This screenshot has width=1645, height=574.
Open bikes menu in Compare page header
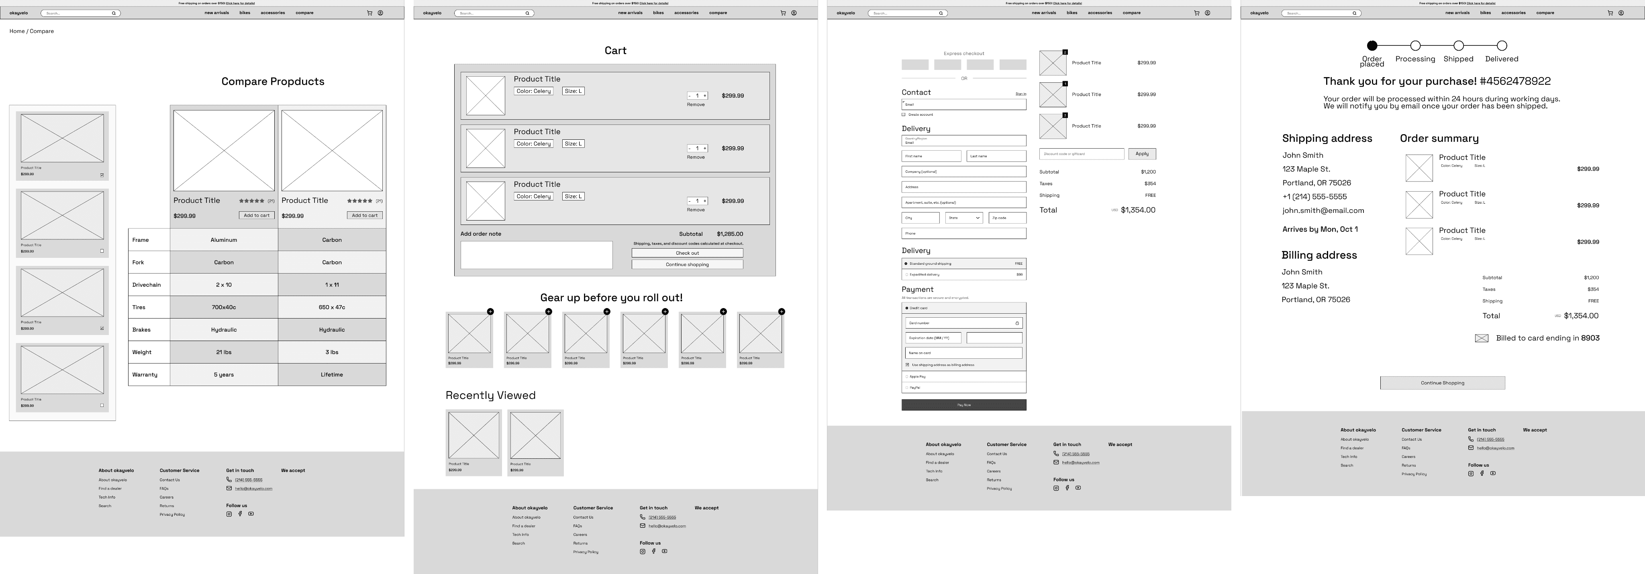(x=245, y=13)
